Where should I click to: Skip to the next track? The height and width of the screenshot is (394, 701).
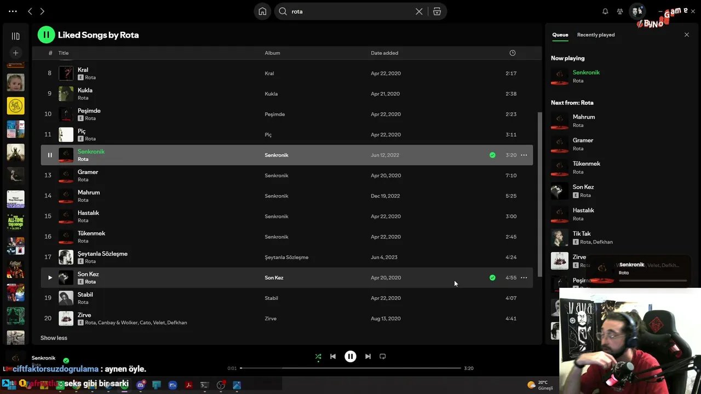368,357
